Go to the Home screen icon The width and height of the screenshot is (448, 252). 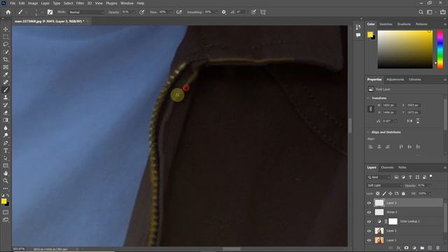(x=8, y=12)
